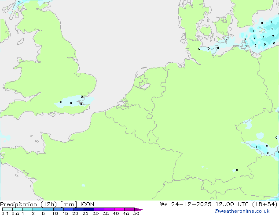279x215 pixels.
Task: Click the '(18+54)' forecast run text
Action: pyautogui.click(x=265, y=204)
